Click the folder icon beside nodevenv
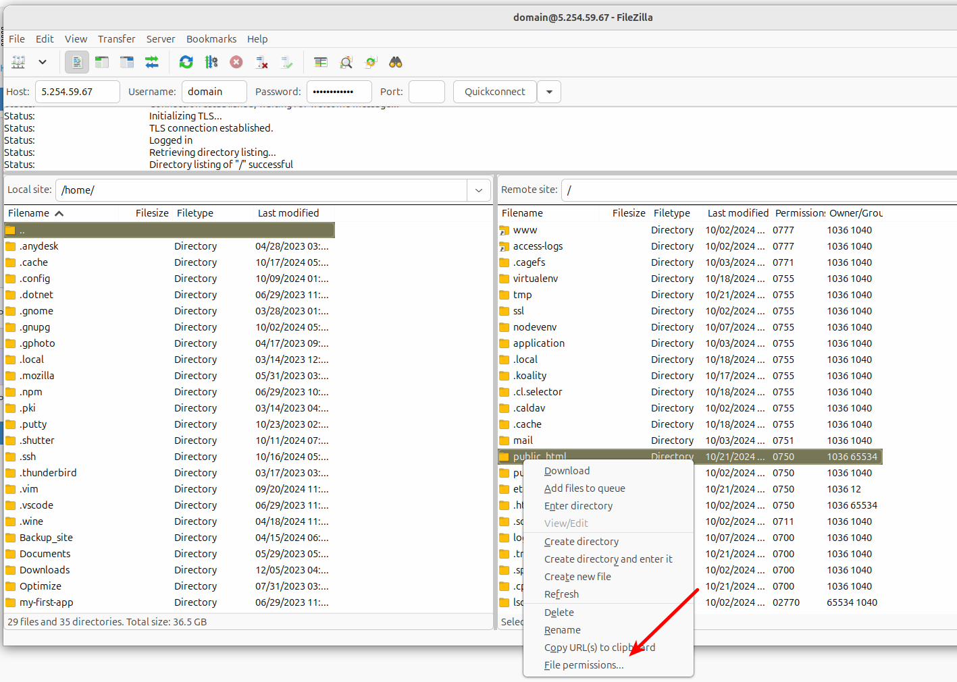This screenshot has width=957, height=682. coord(504,327)
